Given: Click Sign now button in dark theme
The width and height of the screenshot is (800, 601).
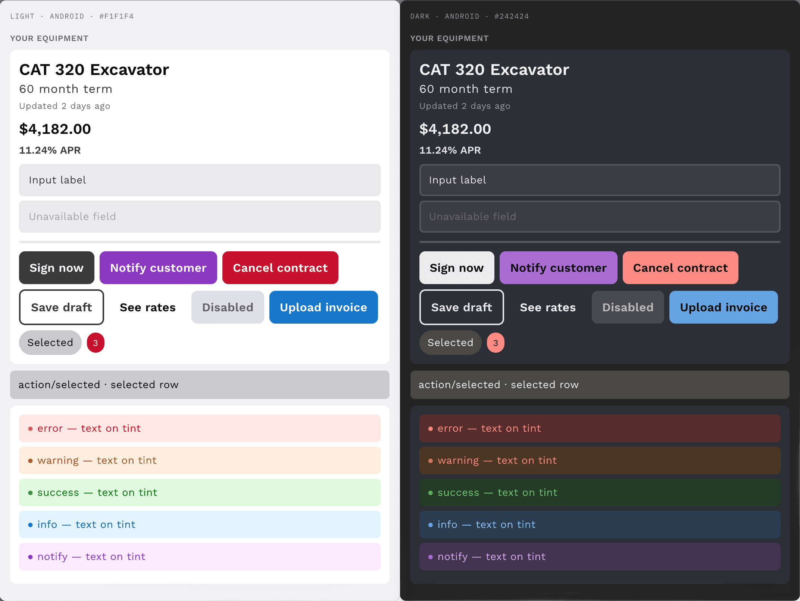Looking at the screenshot, I should (x=457, y=268).
